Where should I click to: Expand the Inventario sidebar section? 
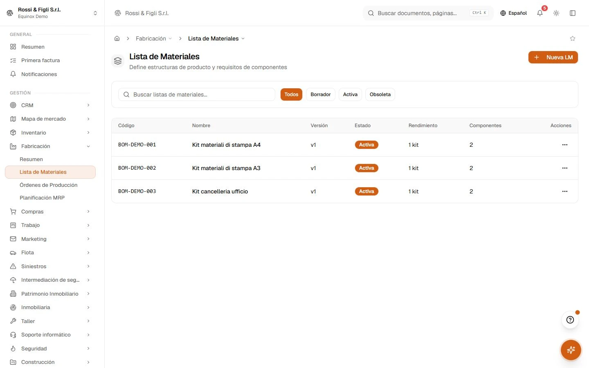50,132
